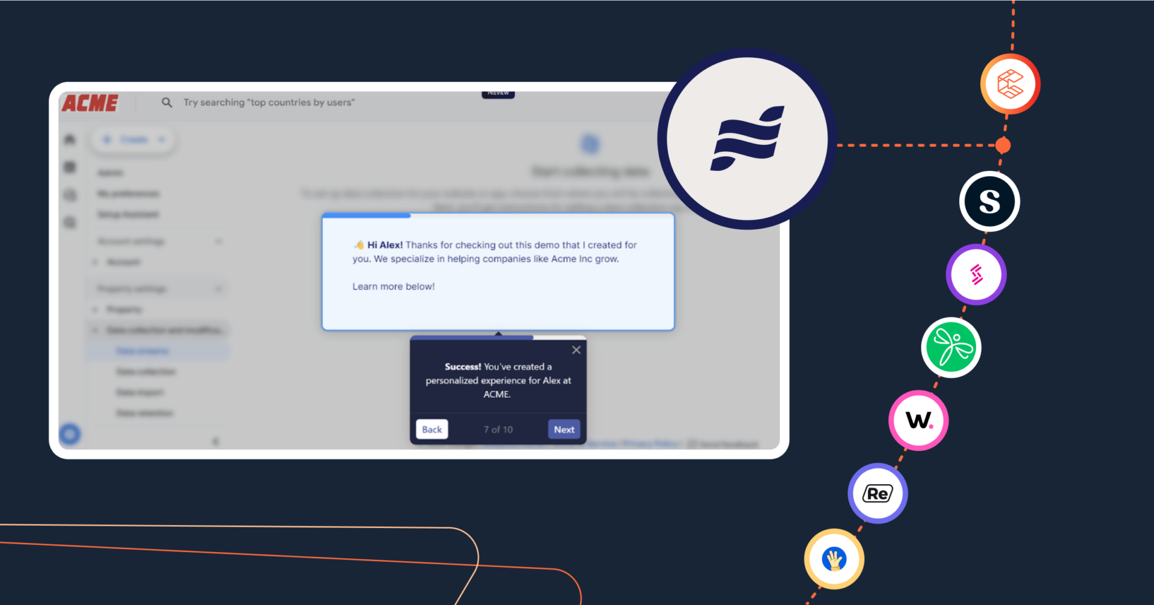Click the second icon in the left sidebar

[x=70, y=167]
